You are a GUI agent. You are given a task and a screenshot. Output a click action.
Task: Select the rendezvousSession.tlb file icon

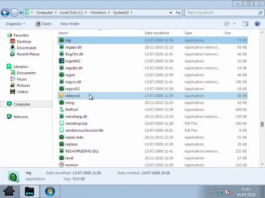(62, 130)
